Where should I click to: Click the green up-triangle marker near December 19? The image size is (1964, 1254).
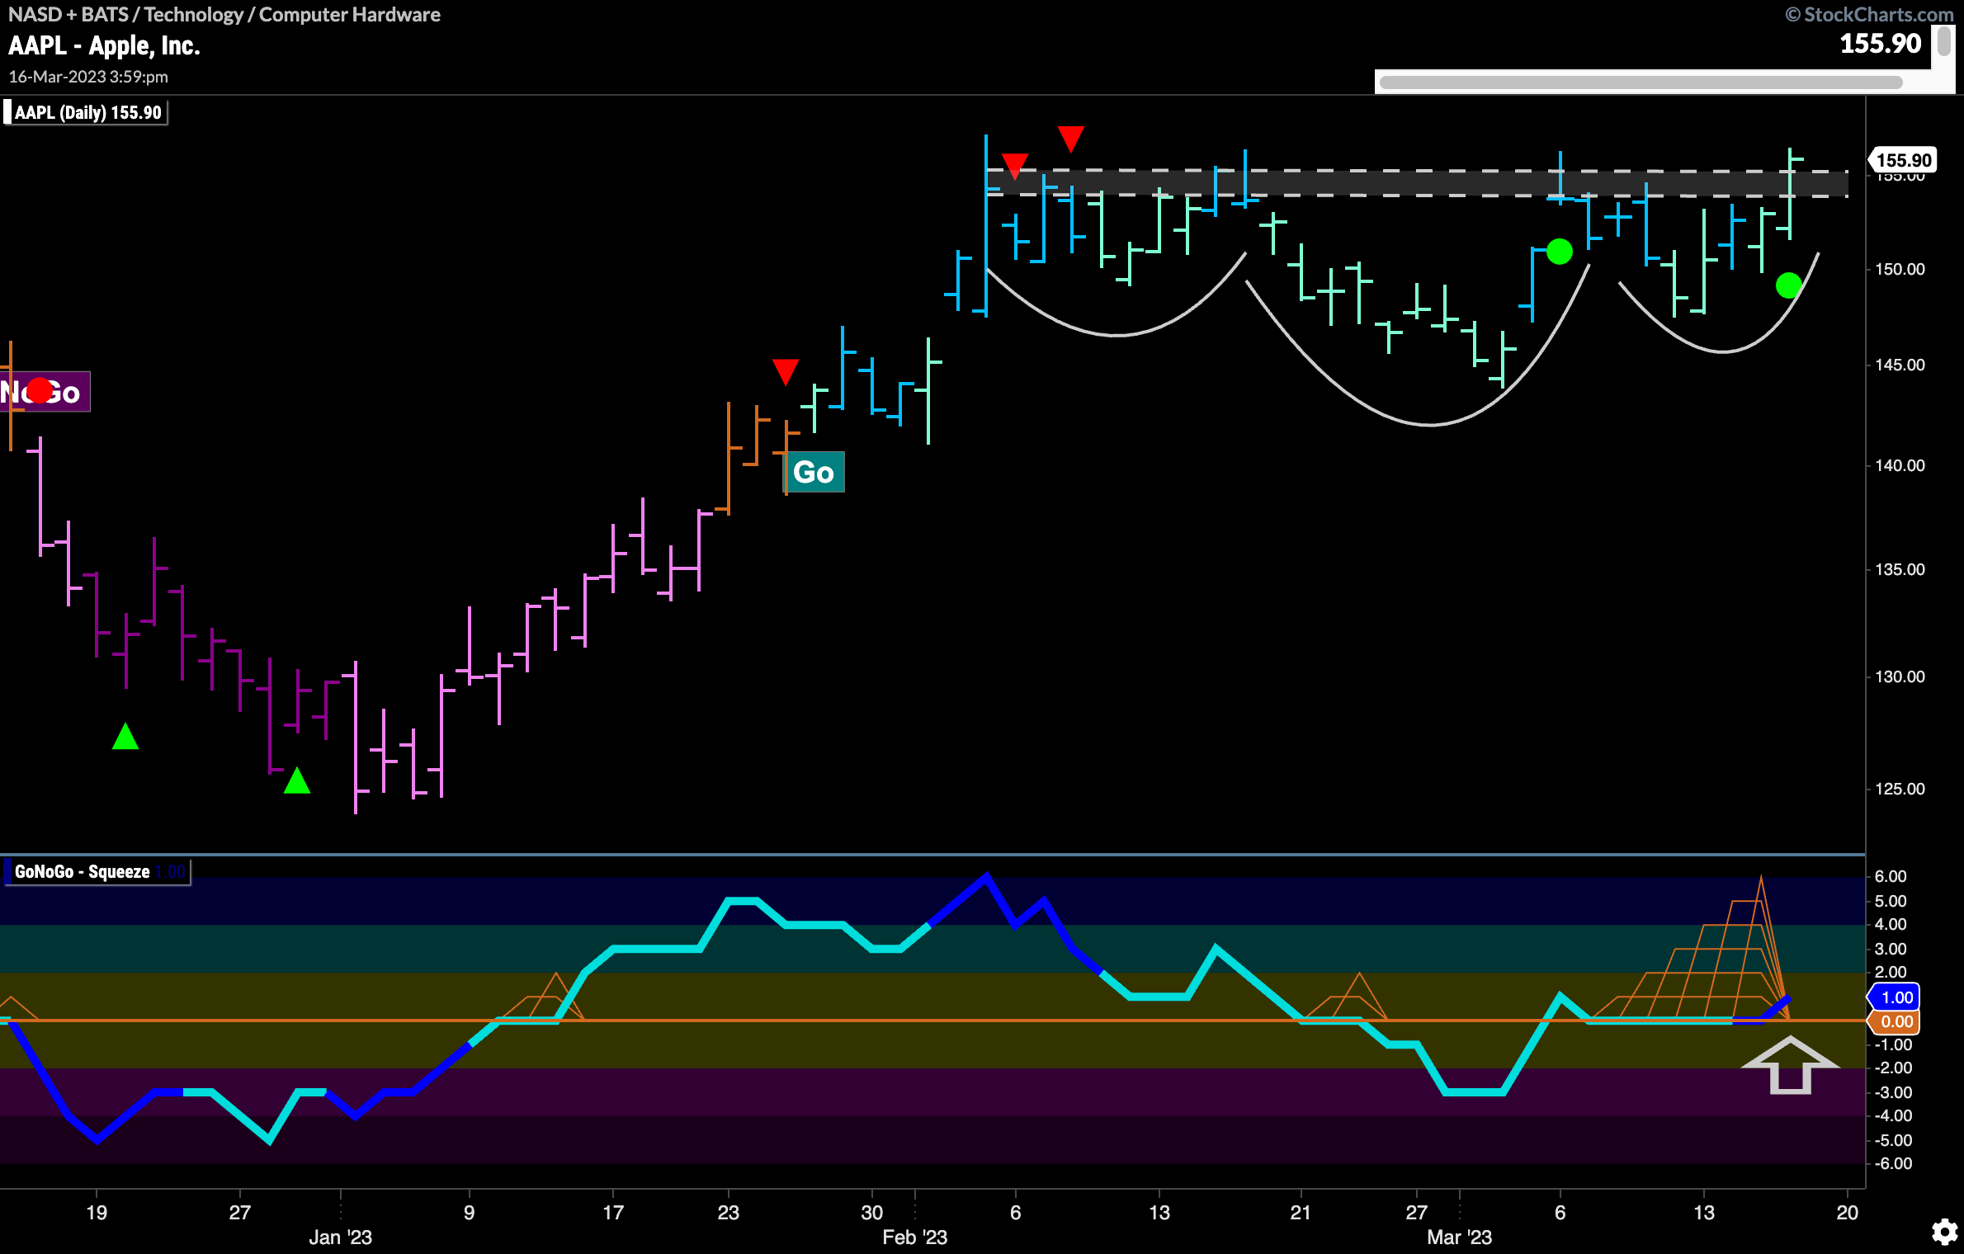tap(125, 736)
